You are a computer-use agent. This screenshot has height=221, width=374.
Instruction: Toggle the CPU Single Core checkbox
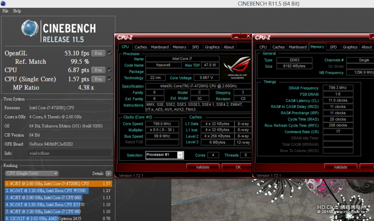pos(110,79)
